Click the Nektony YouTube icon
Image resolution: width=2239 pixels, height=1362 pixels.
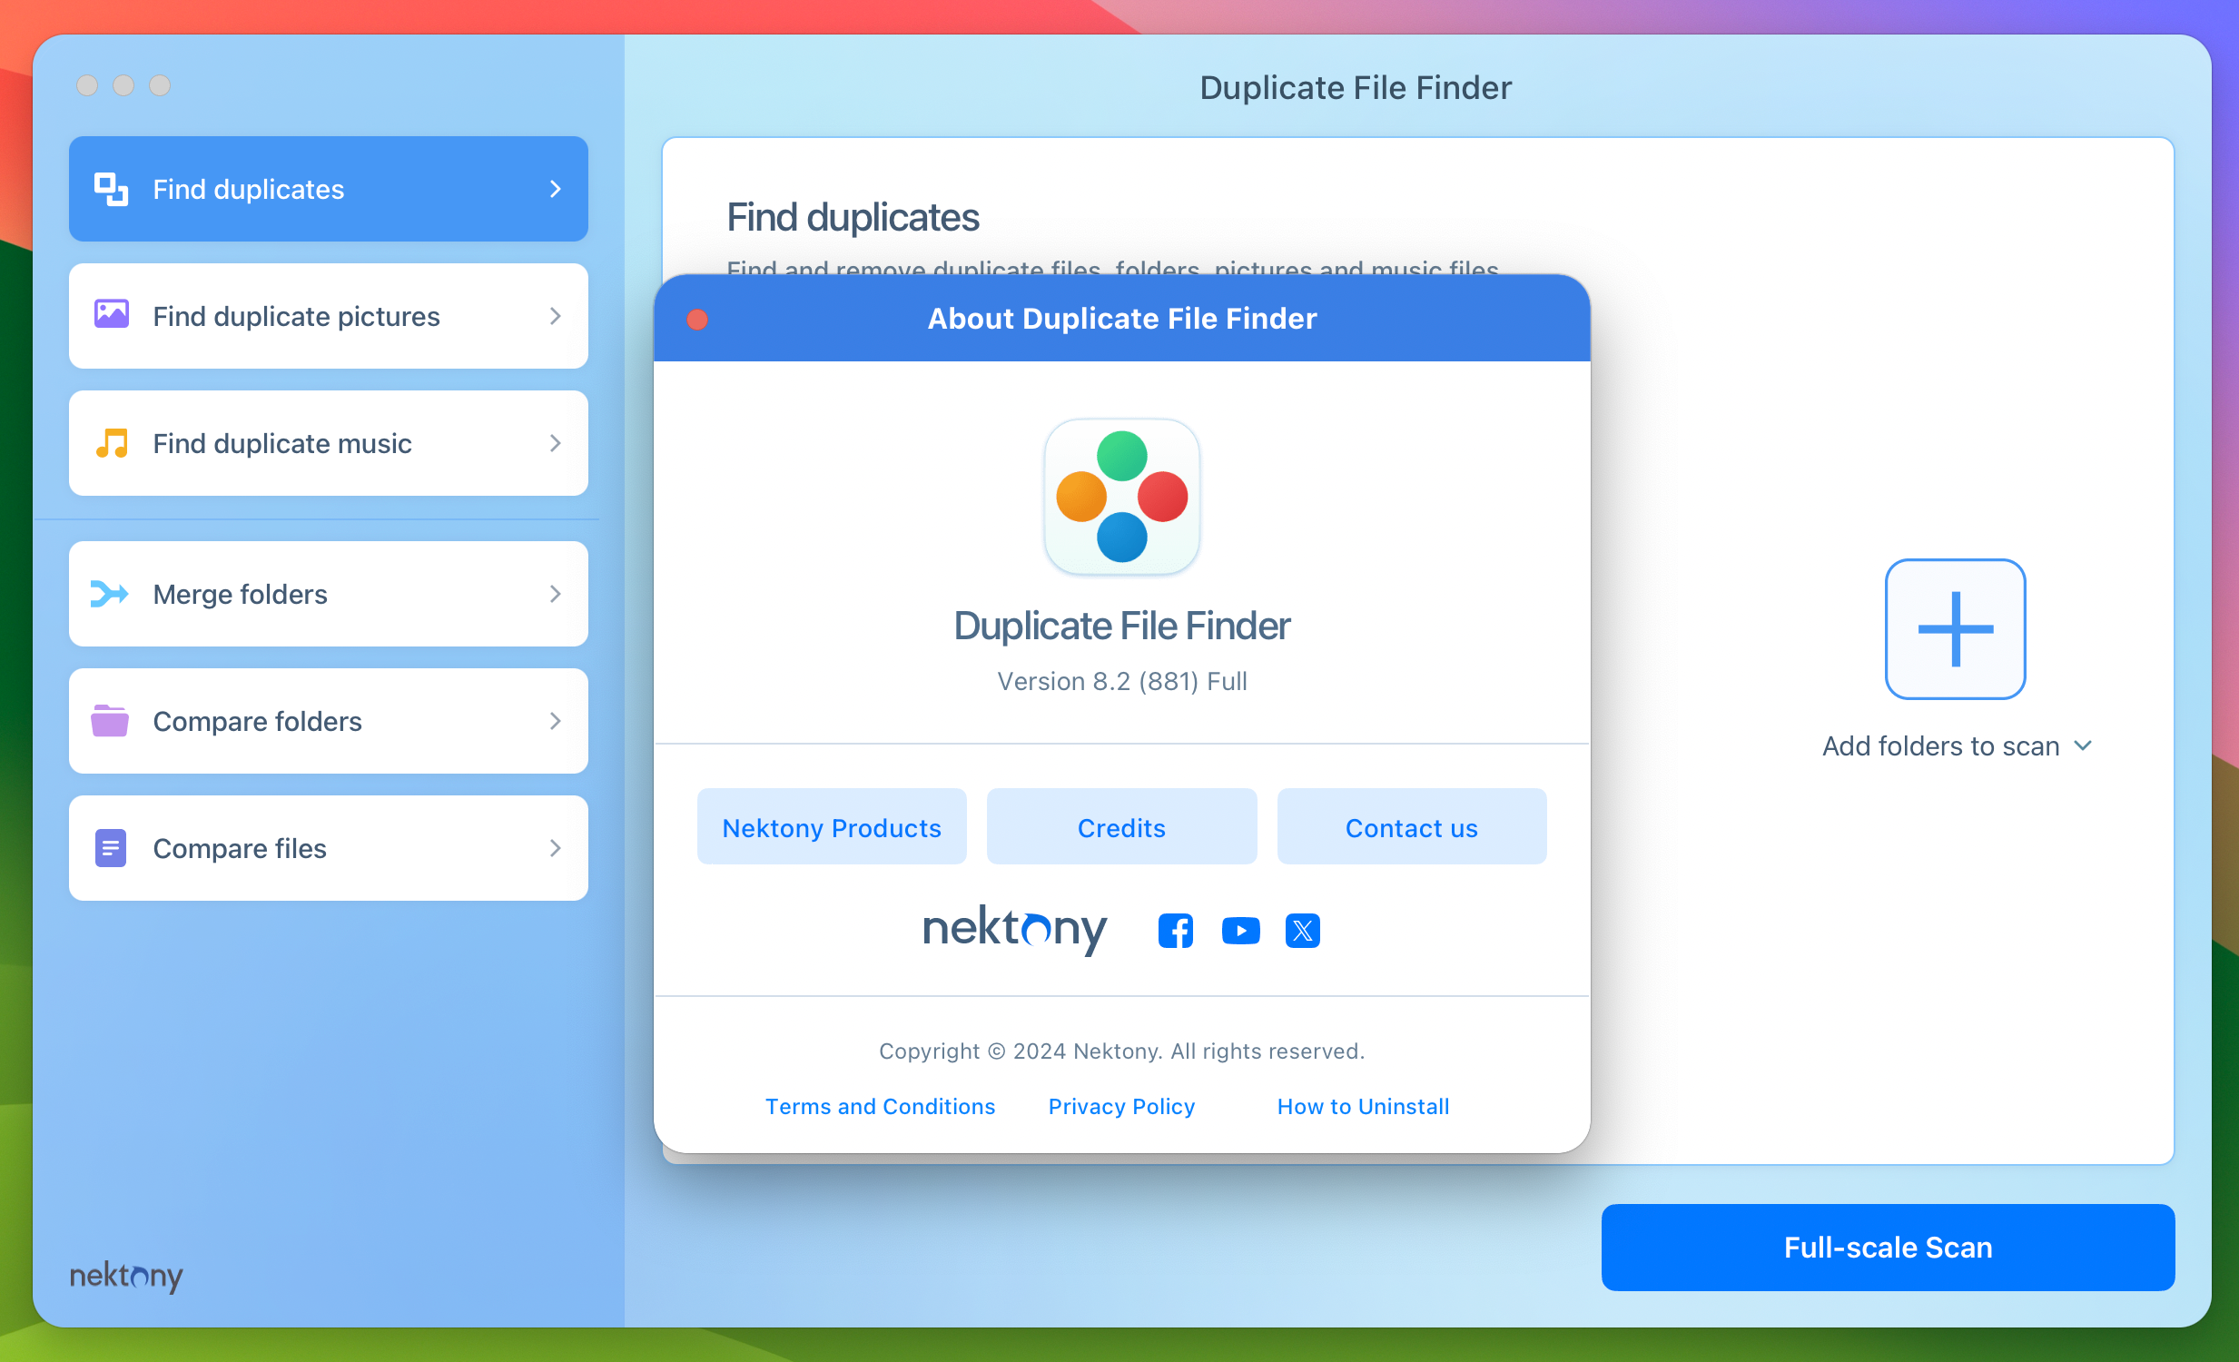point(1239,931)
